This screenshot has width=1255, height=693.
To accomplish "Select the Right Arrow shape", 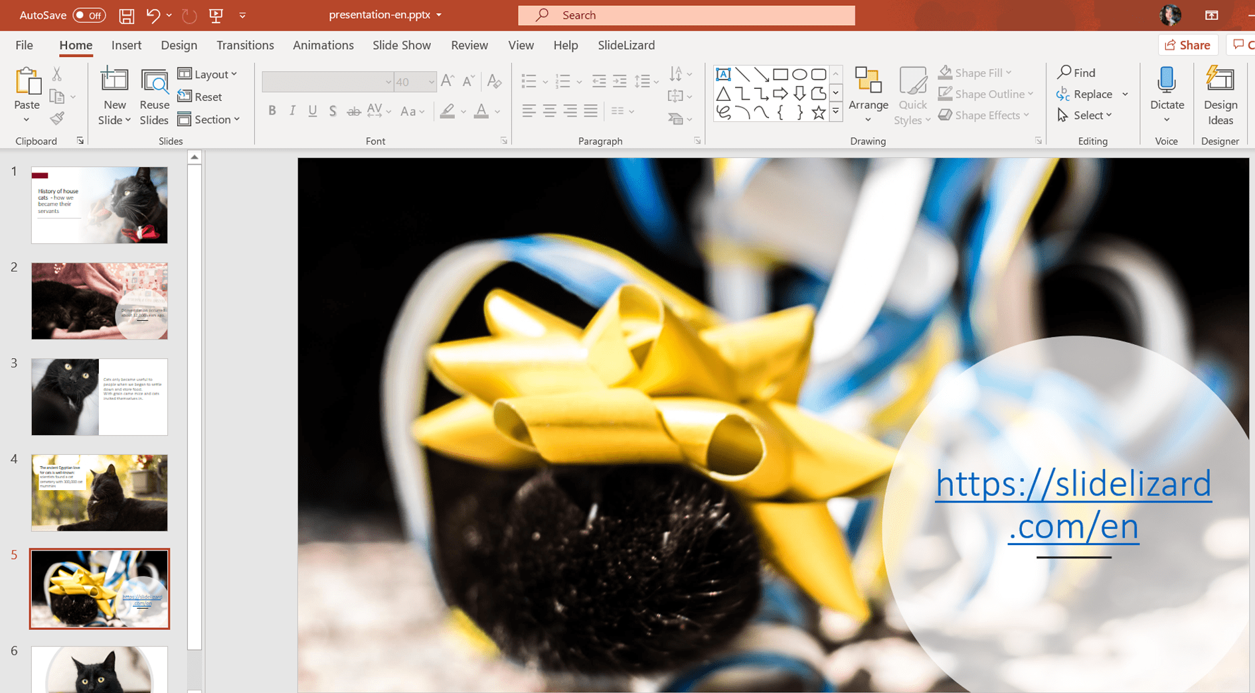I will click(781, 93).
